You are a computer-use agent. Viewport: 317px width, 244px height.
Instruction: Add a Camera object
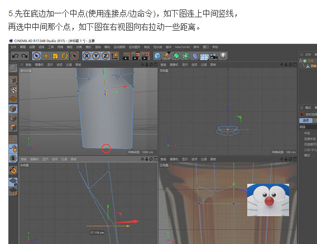214,56
